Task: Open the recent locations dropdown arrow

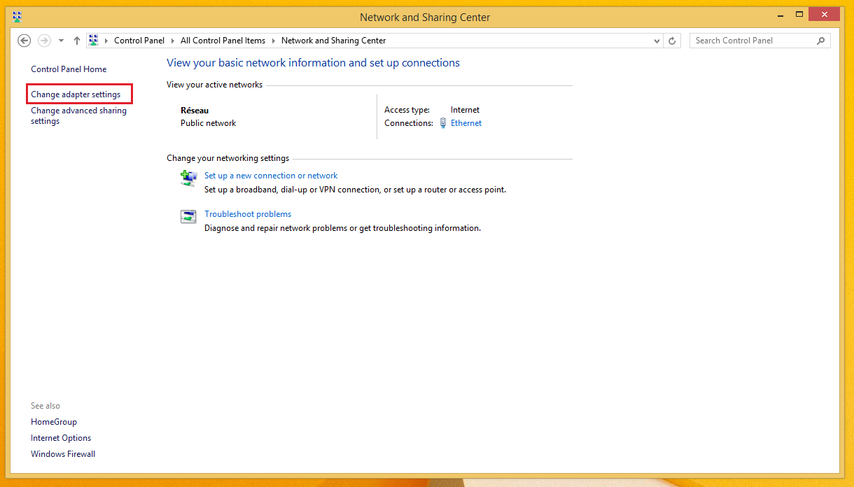Action: [61, 41]
